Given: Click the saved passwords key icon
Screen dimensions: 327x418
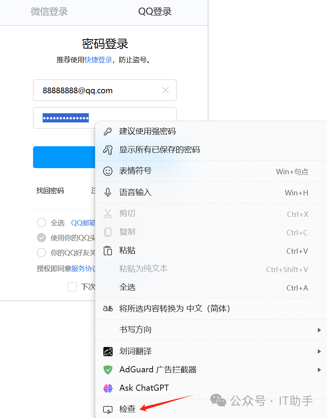Looking at the screenshot, I should [108, 150].
